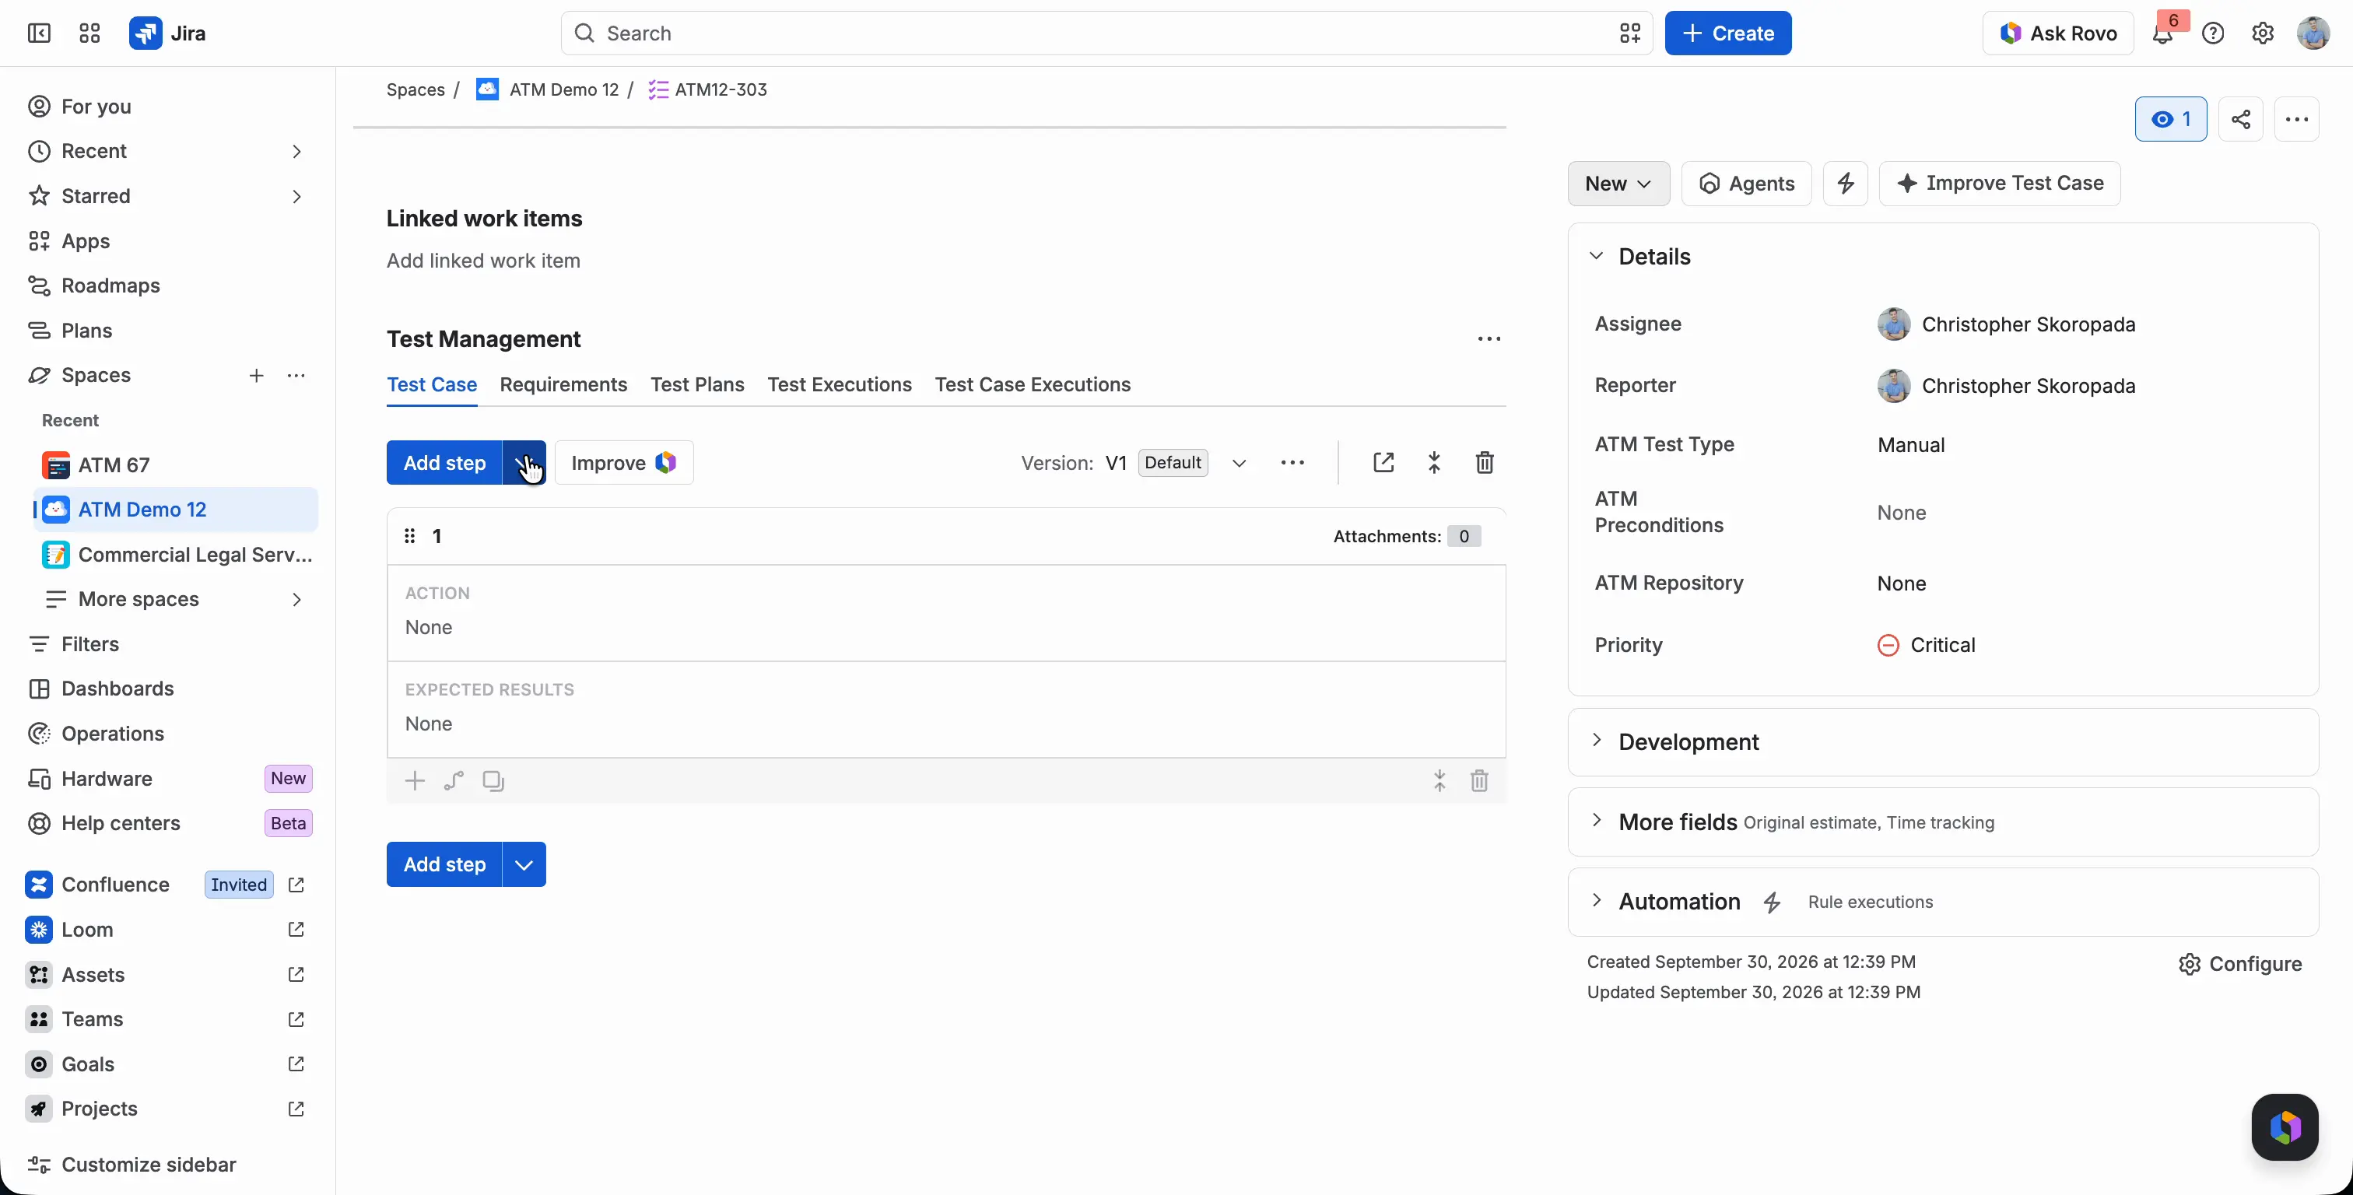
Task: Open the floating Rovo chat icon
Action: pyautogui.click(x=2285, y=1127)
